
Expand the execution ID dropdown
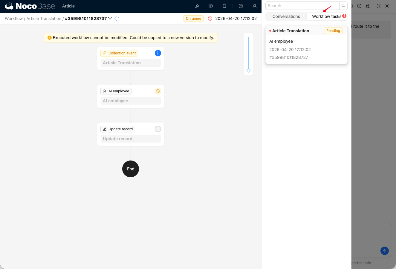pos(110,19)
